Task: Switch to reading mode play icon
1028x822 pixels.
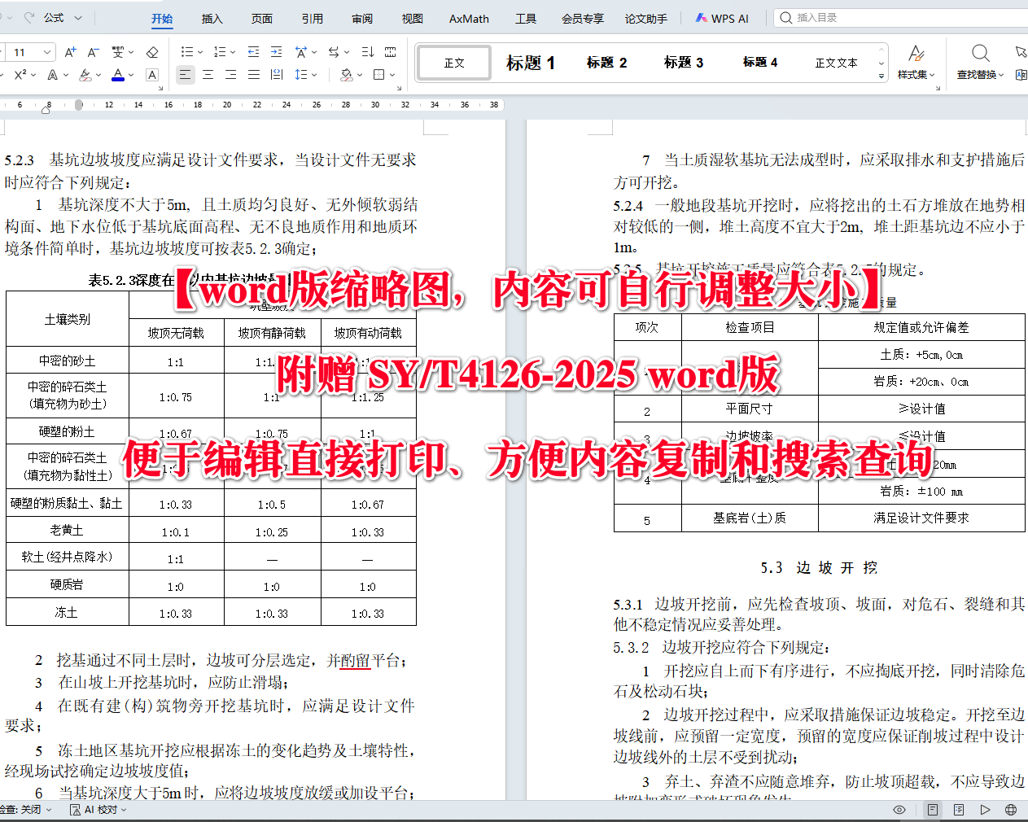Action: (985, 810)
